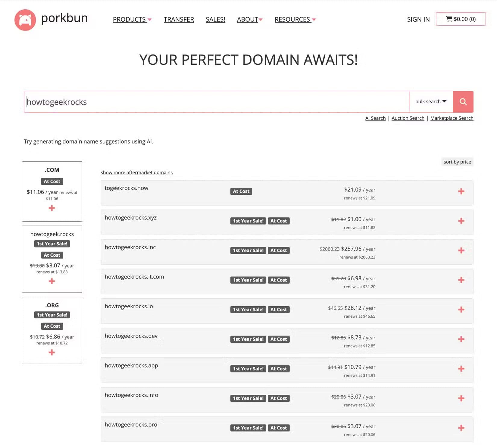Image resolution: width=497 pixels, height=445 pixels.
Task: Open Marketplace Search link
Action: click(452, 118)
